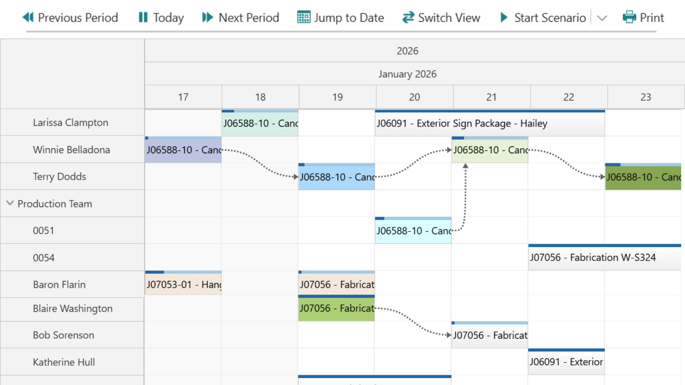Click the Previous Period rewind icon
685x385 pixels.
pos(28,17)
